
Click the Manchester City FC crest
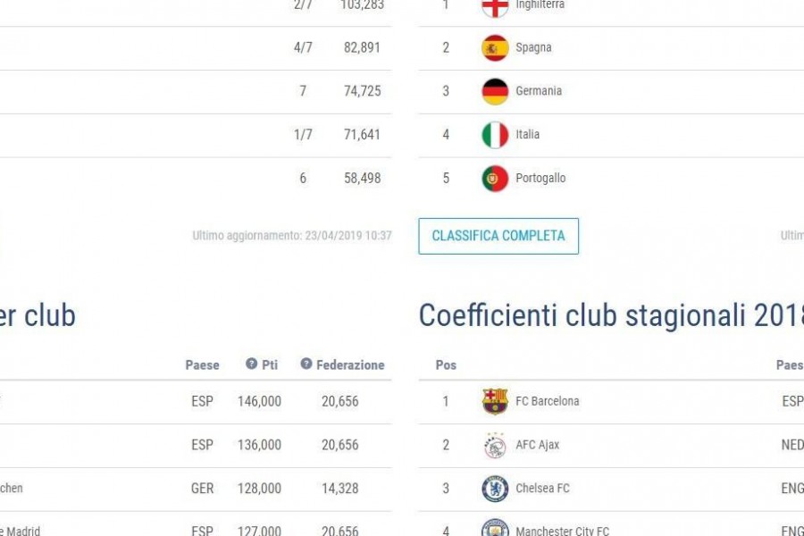click(495, 528)
